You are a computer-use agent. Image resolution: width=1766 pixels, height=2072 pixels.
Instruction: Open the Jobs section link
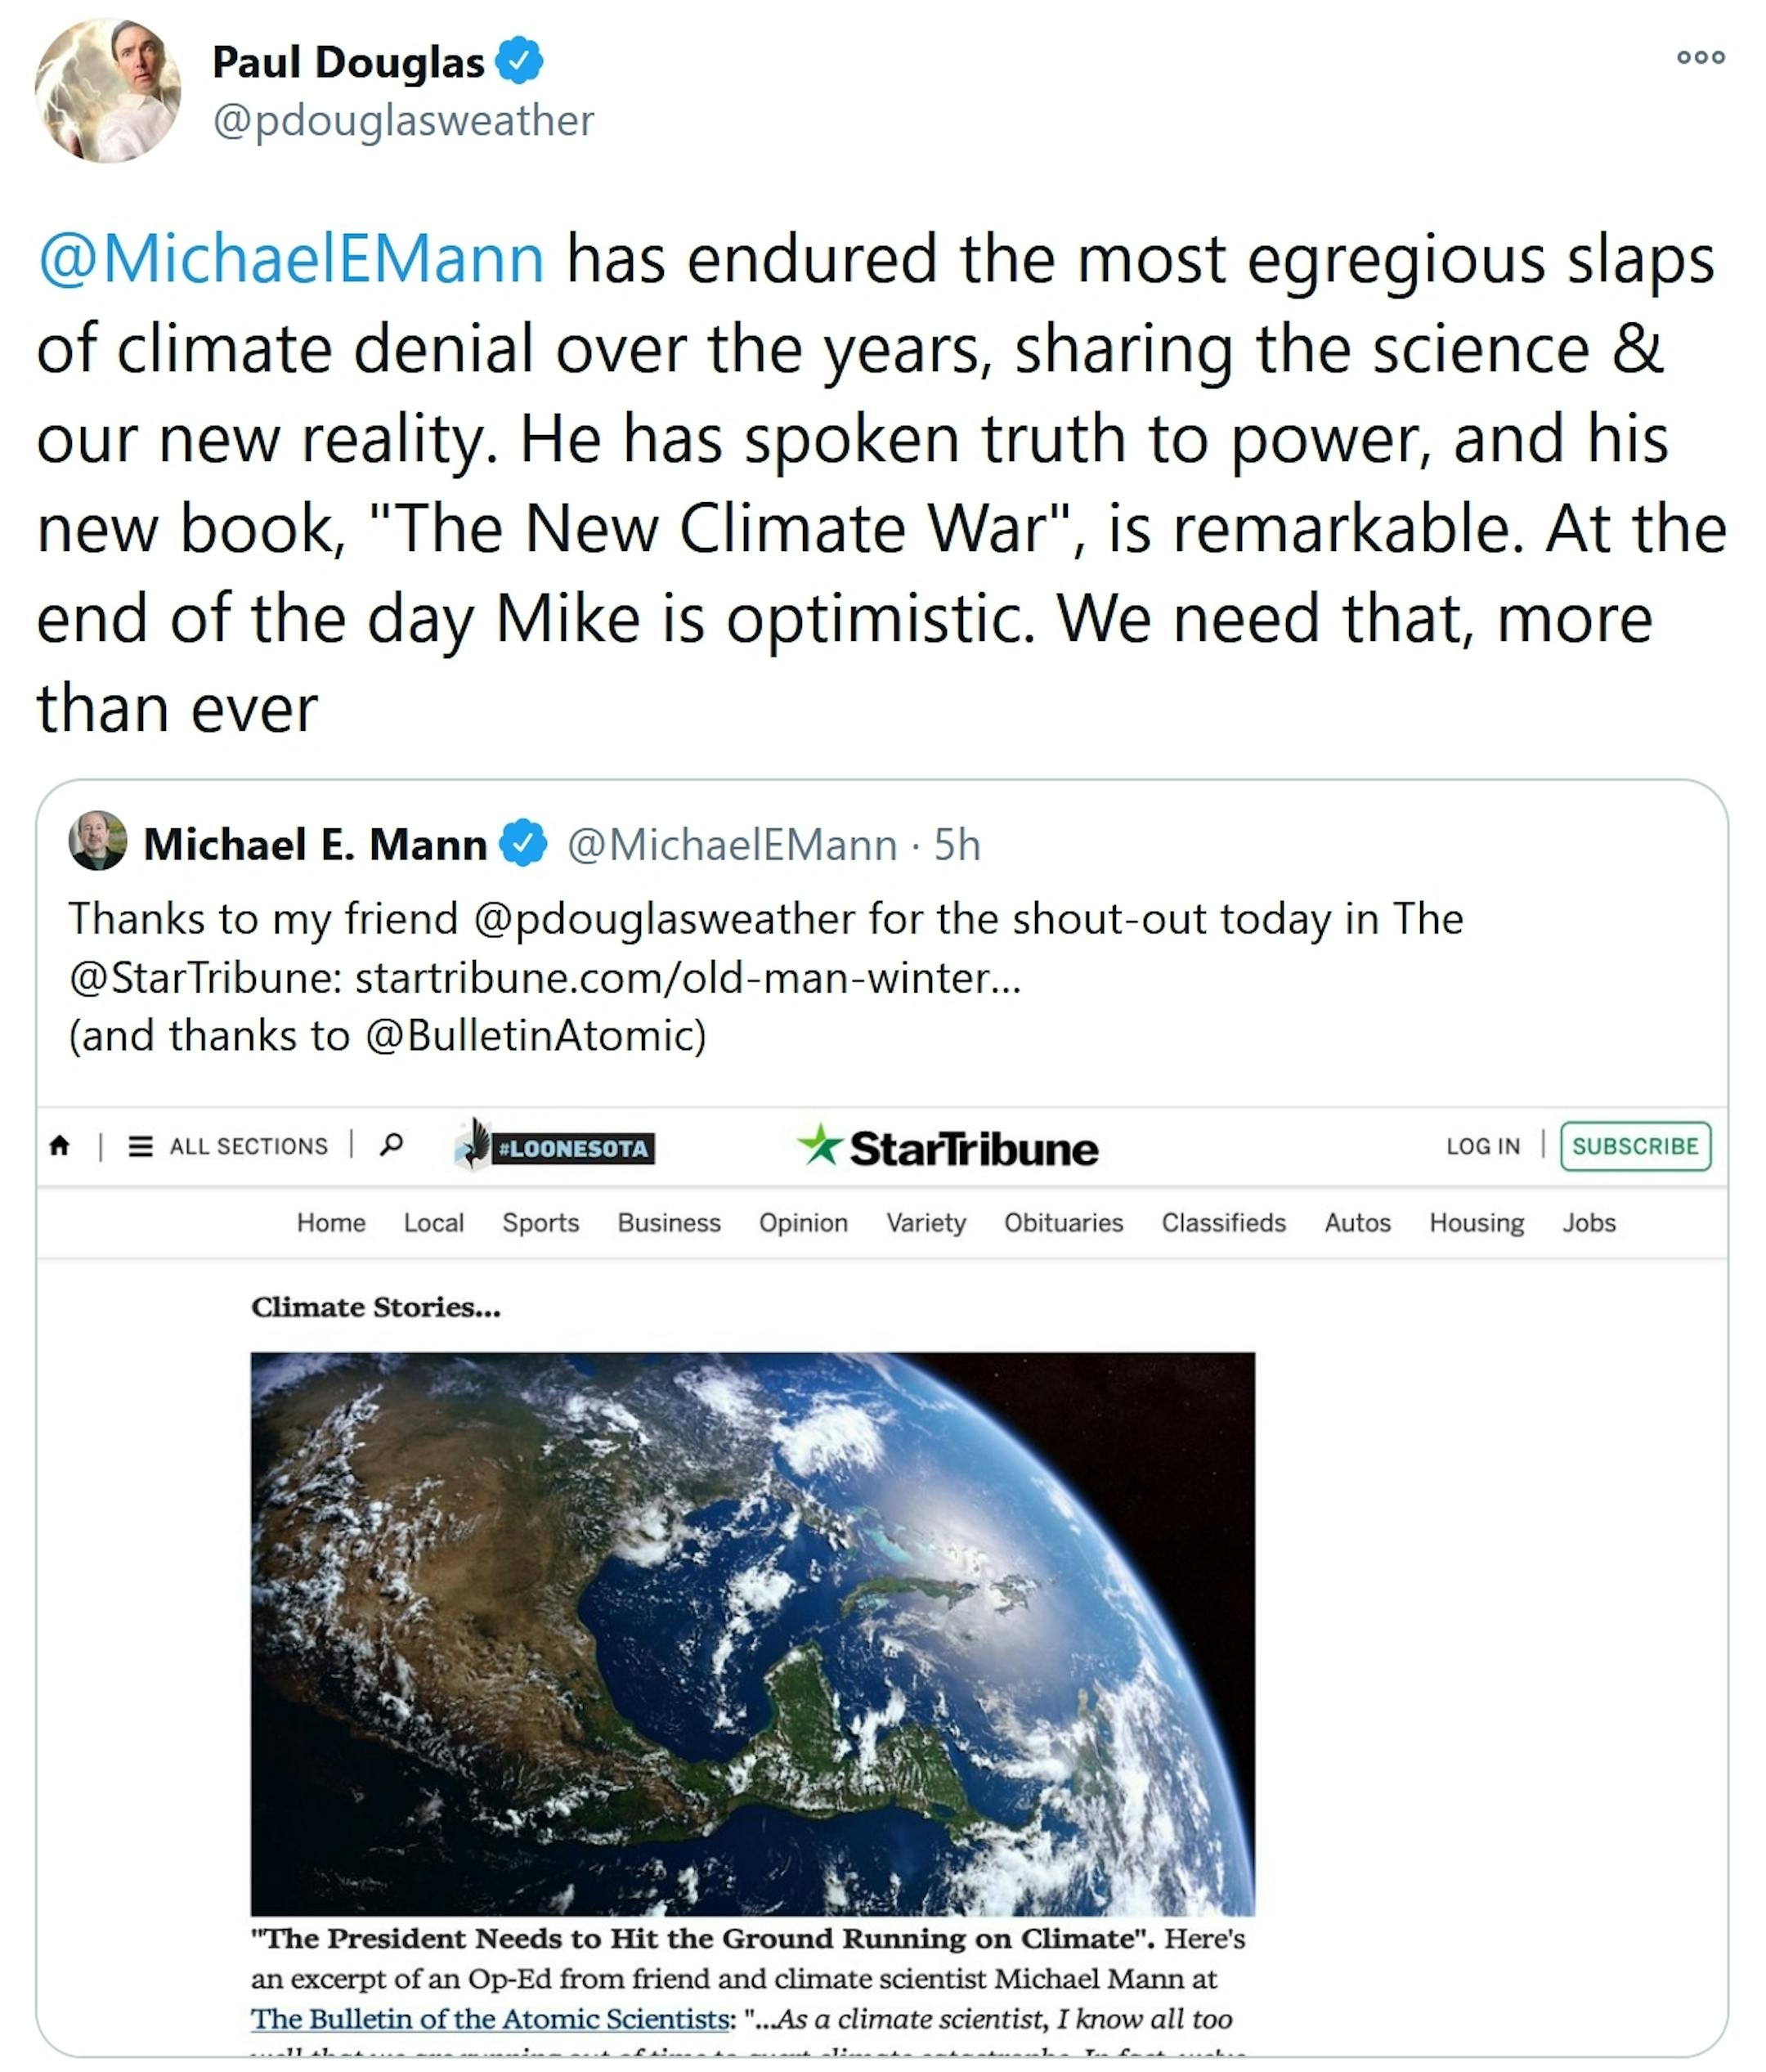(1588, 1222)
